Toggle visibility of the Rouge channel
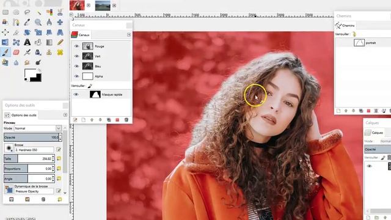This screenshot has height=220, width=391. coord(76,46)
